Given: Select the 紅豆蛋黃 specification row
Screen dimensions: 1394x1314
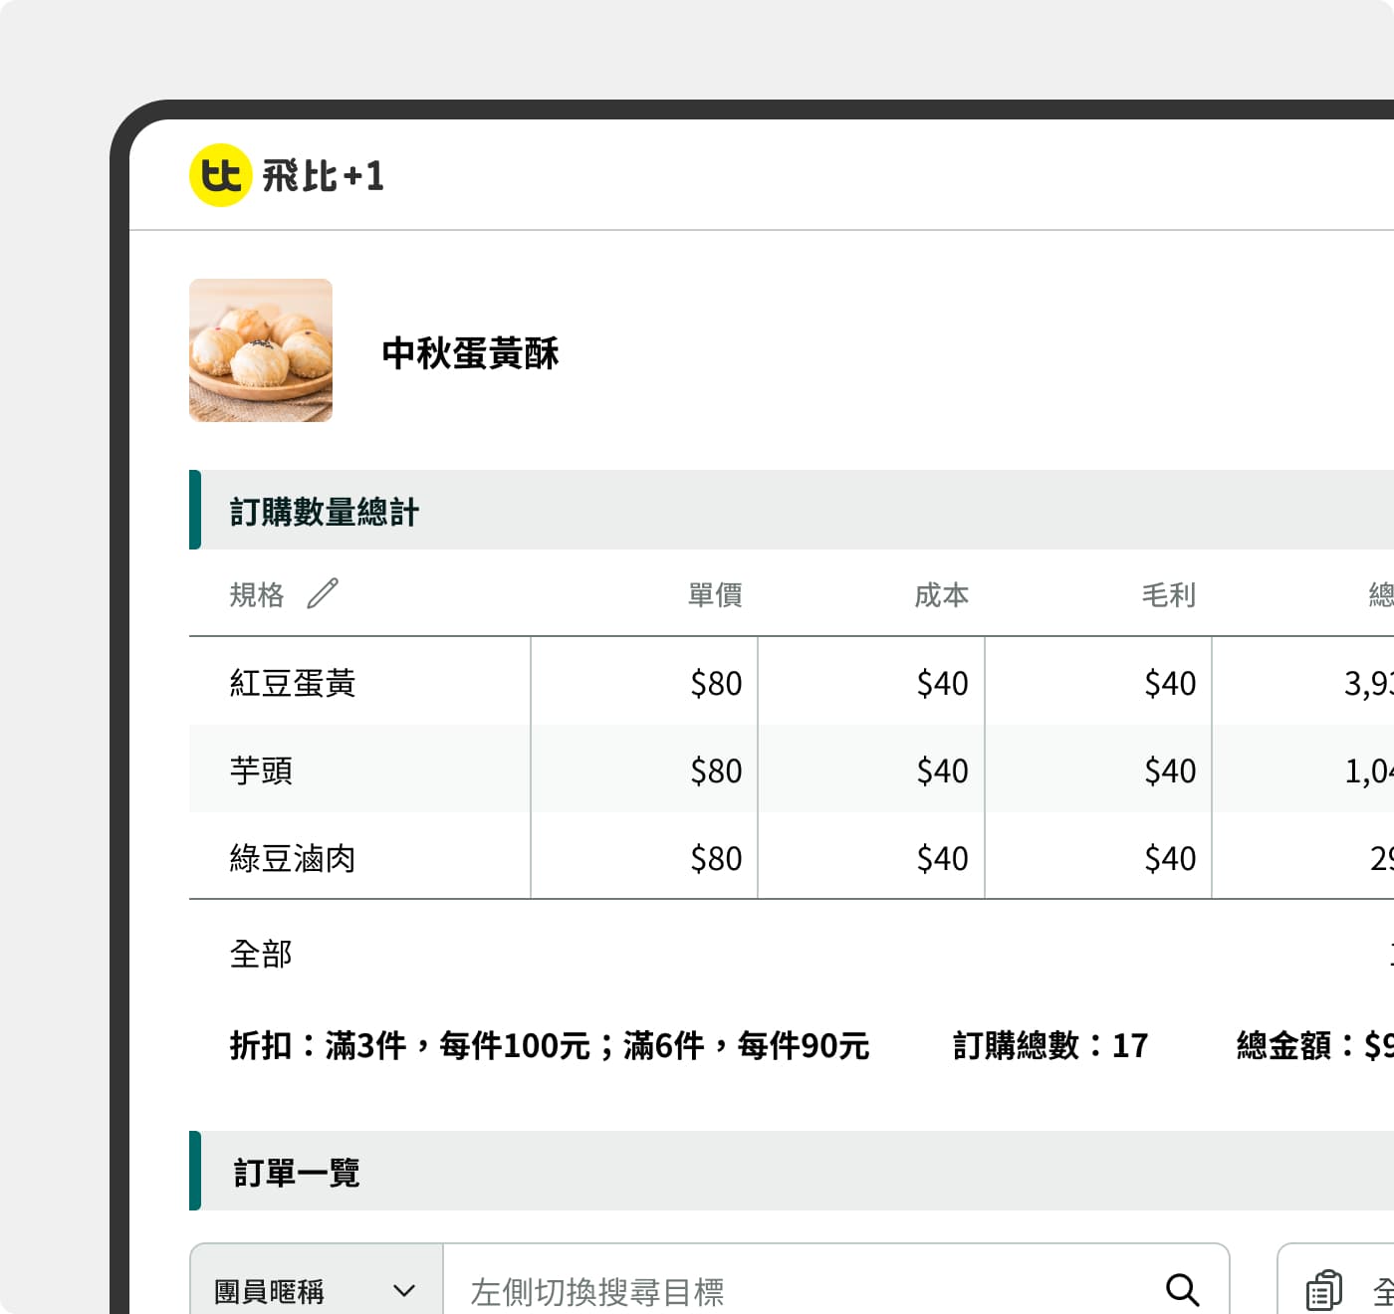Looking at the screenshot, I should (x=292, y=682).
